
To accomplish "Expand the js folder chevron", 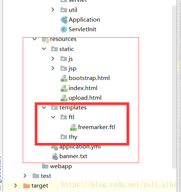I will 53,59.
